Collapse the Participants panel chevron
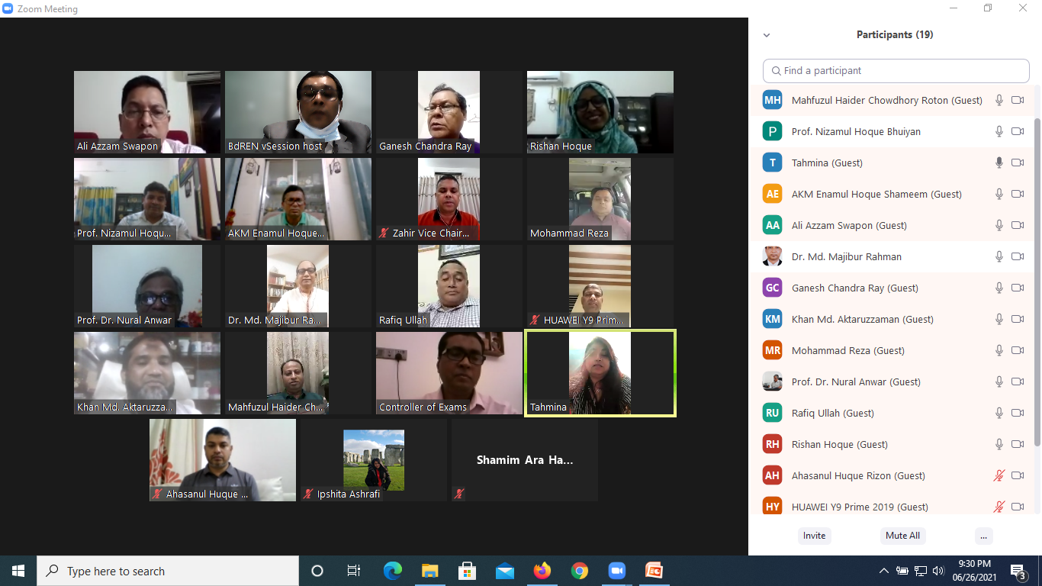1042x586 pixels. pyautogui.click(x=767, y=35)
